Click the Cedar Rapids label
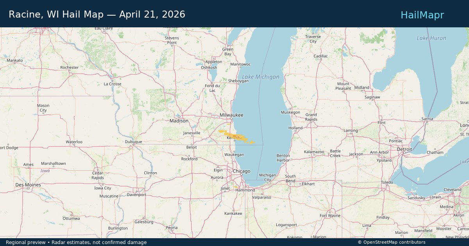 coord(98,175)
